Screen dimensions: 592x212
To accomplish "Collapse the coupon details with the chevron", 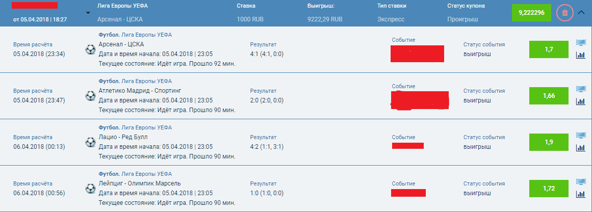I will click(582, 13).
